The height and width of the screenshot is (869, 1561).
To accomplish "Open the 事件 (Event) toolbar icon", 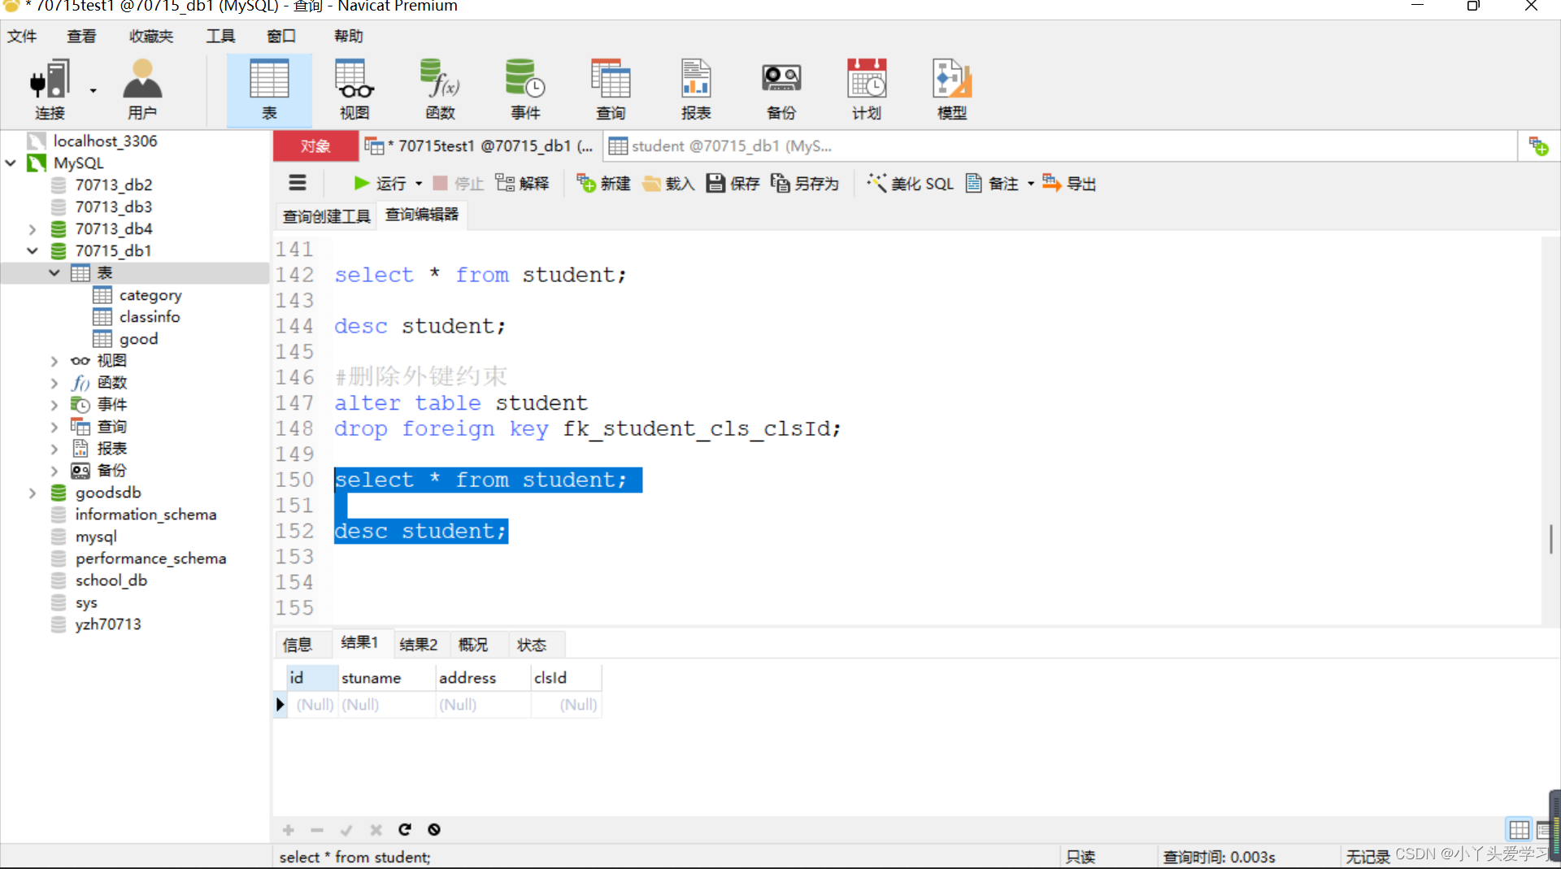I will (525, 89).
